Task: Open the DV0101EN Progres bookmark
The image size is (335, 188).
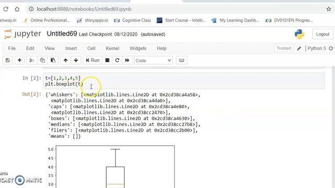Action: [x=289, y=20]
